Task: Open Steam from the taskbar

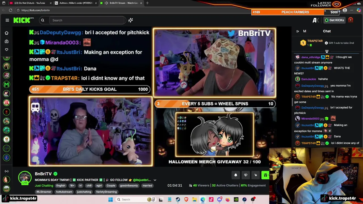Action: (178, 199)
